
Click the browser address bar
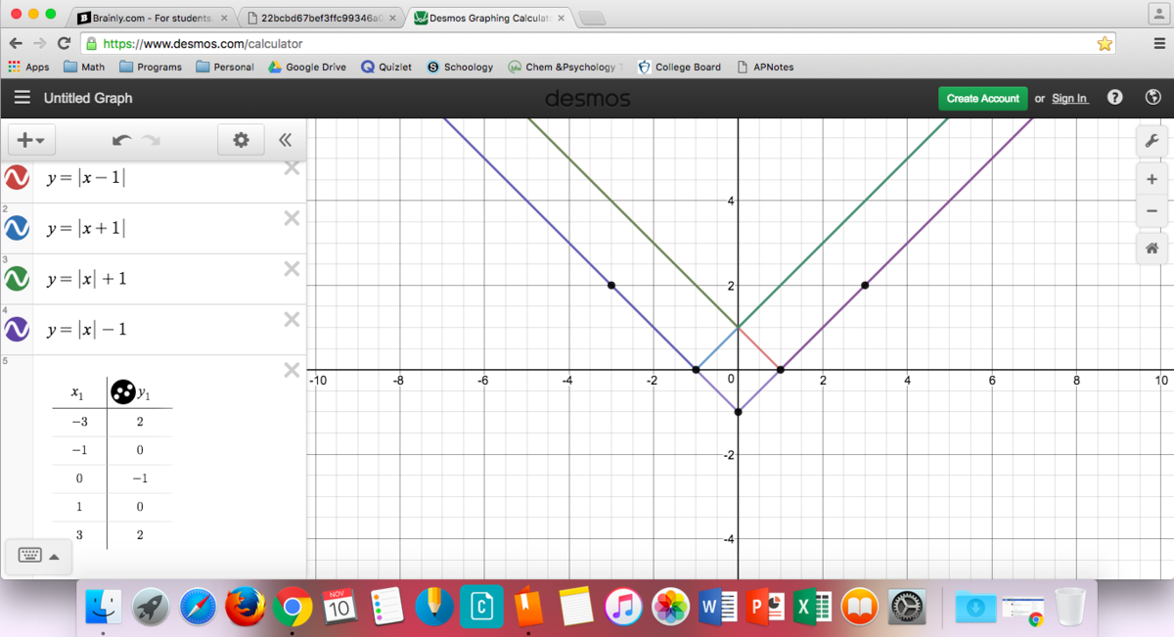pos(597,43)
